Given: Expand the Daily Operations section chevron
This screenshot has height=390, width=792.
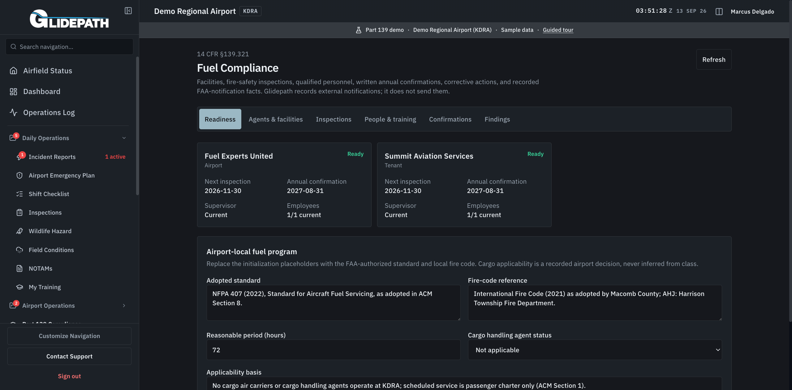Looking at the screenshot, I should point(124,138).
